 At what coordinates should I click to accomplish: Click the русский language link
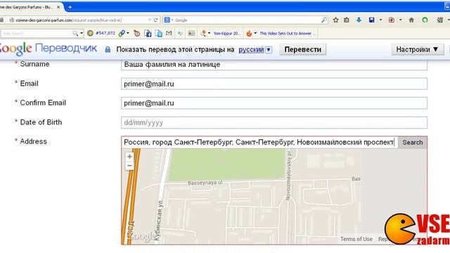pyautogui.click(x=251, y=50)
